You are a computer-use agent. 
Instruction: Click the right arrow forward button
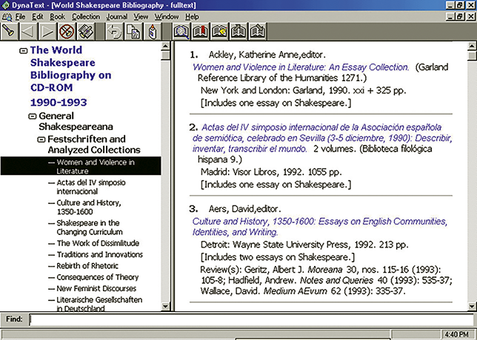pos(47,32)
